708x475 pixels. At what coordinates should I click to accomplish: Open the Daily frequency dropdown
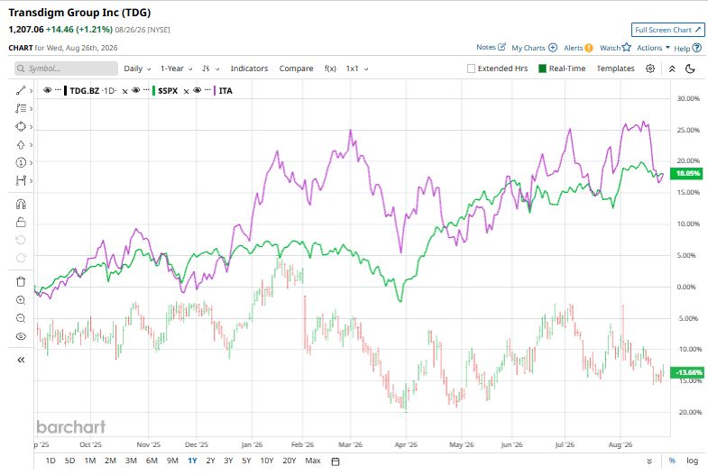(137, 69)
